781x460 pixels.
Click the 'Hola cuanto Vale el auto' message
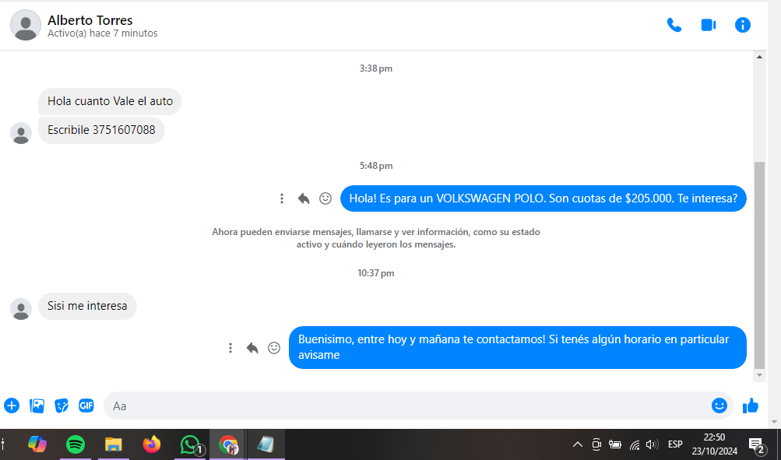110,101
